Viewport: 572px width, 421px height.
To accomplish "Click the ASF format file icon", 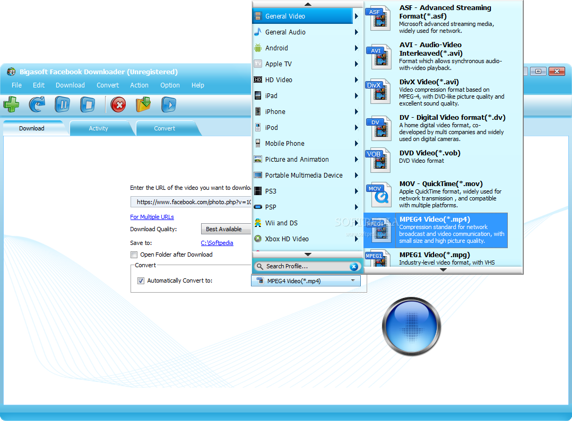I will click(x=379, y=19).
